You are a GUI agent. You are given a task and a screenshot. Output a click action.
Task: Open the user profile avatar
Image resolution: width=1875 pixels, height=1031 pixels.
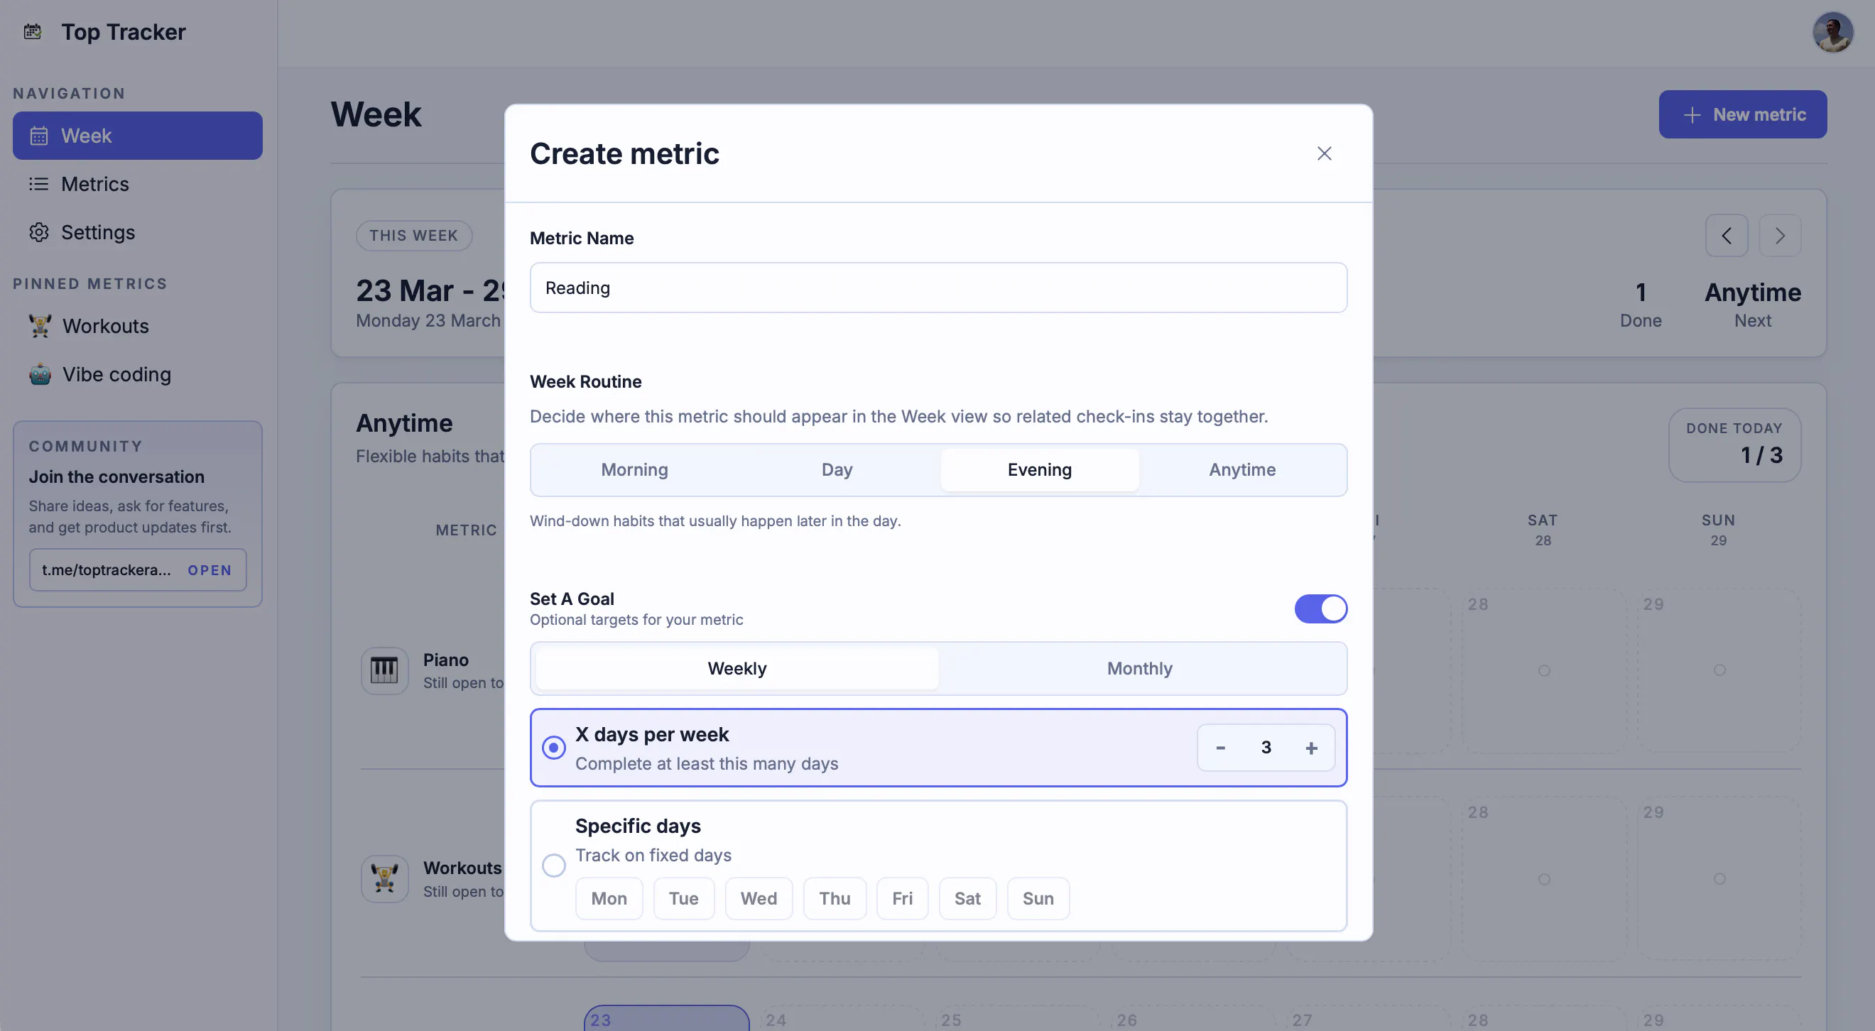1832,32
